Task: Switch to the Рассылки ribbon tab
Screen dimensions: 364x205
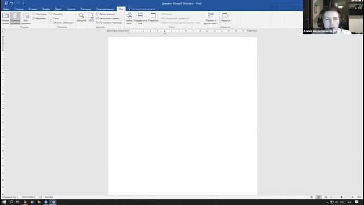Action: [86, 9]
